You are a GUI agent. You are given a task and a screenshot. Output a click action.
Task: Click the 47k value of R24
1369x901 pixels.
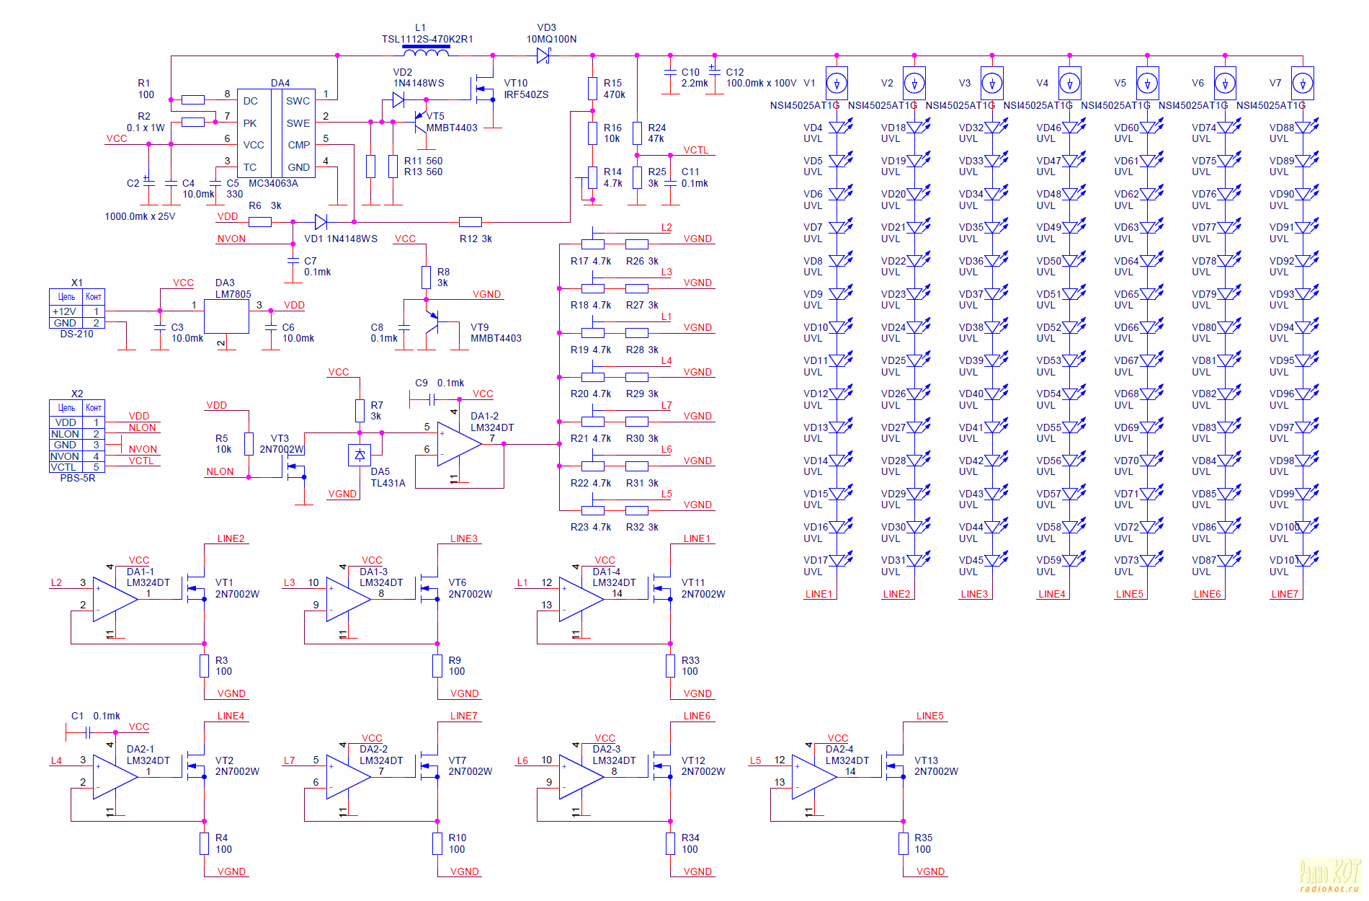click(x=656, y=138)
